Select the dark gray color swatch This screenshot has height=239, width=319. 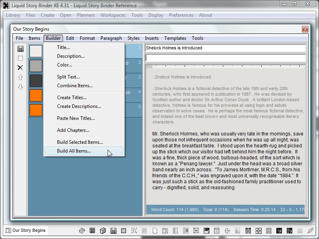pos(36,80)
